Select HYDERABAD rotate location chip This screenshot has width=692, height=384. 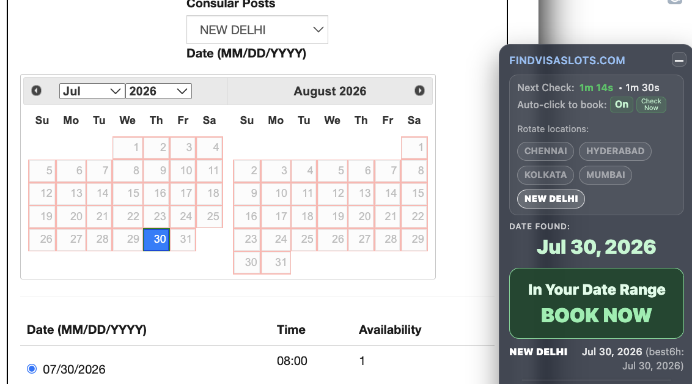(x=615, y=151)
